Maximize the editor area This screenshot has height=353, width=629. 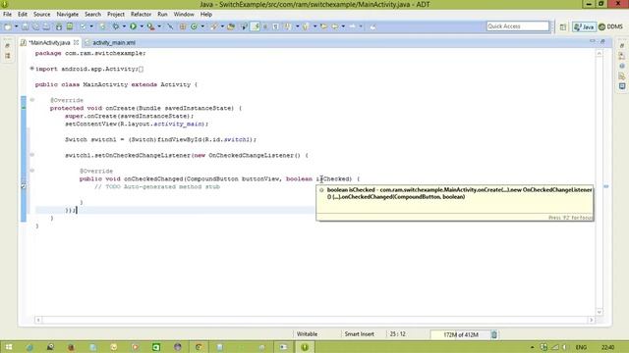[602, 41]
